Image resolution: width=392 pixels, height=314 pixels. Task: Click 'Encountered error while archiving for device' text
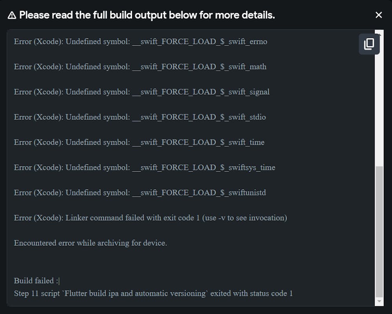point(91,243)
